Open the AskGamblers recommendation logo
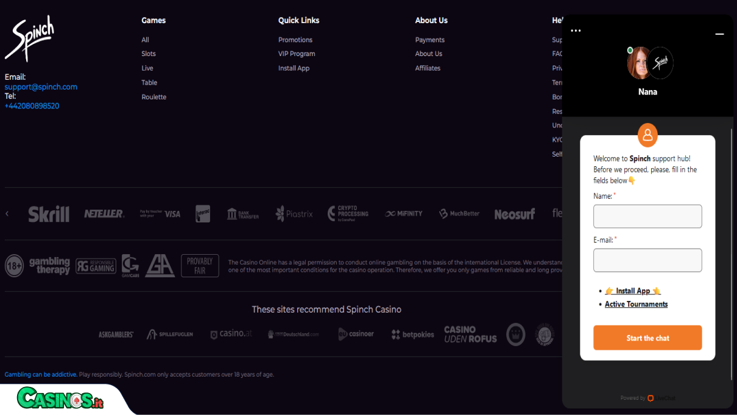737x415 pixels. coord(116,335)
